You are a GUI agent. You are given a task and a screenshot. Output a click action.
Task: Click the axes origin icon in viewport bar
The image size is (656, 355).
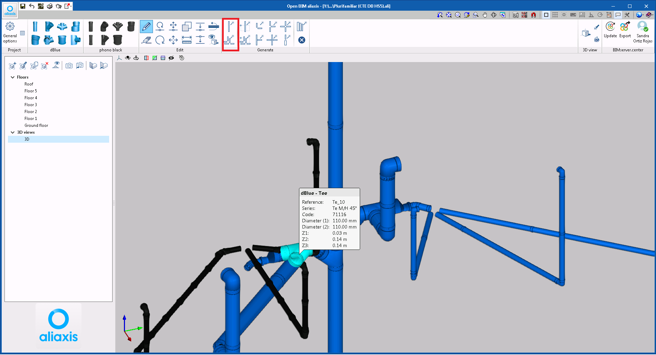coord(119,58)
